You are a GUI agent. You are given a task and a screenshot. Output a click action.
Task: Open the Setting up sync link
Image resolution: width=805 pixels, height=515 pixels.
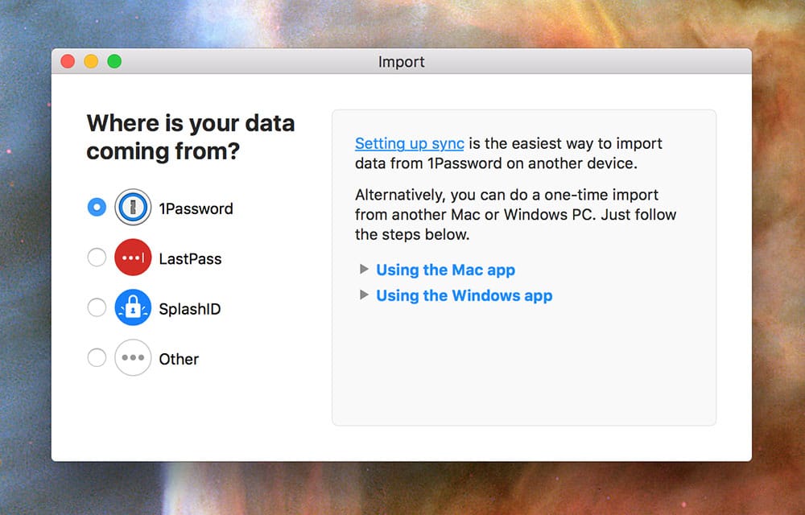(x=408, y=143)
